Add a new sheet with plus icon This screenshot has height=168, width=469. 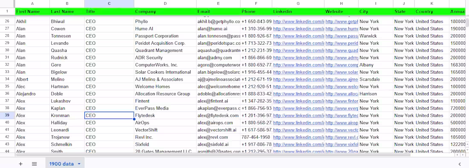[x=20, y=164]
